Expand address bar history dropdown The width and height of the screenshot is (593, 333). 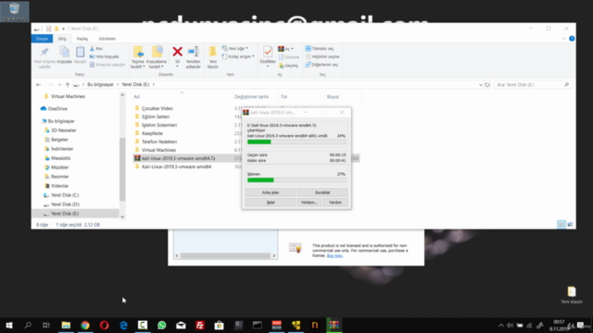(x=481, y=84)
